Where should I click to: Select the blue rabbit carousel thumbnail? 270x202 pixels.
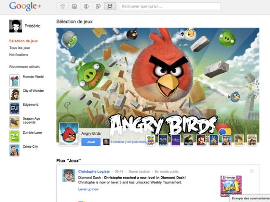(214, 140)
